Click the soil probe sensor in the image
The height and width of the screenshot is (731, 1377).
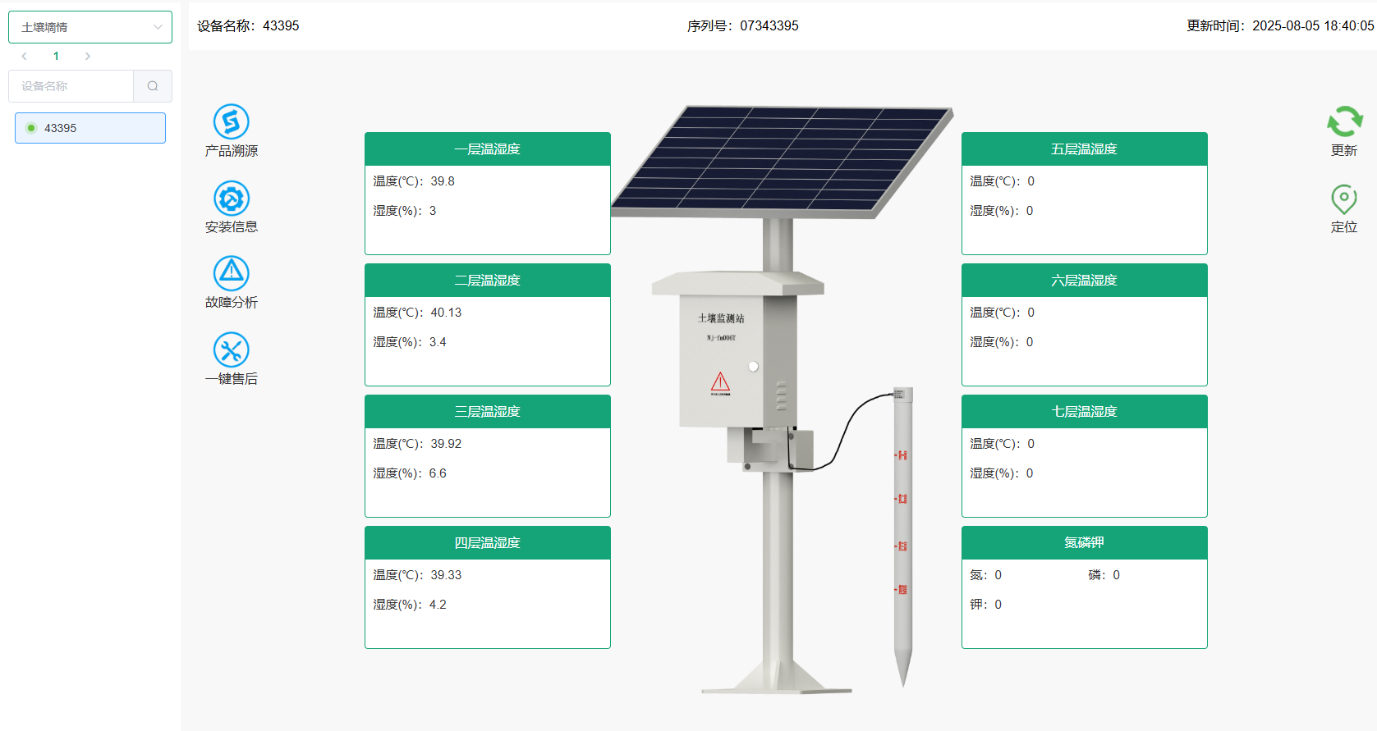click(x=902, y=533)
